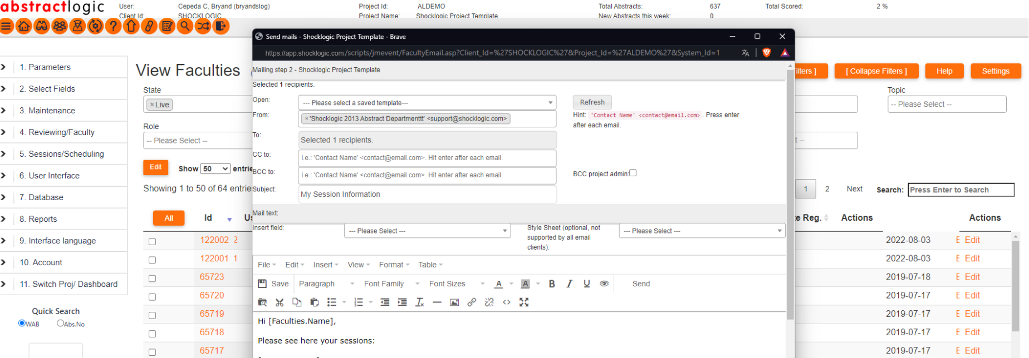1029x358 pixels.
Task: Open the home icon in abstractlogic toolbar
Action: (x=24, y=26)
